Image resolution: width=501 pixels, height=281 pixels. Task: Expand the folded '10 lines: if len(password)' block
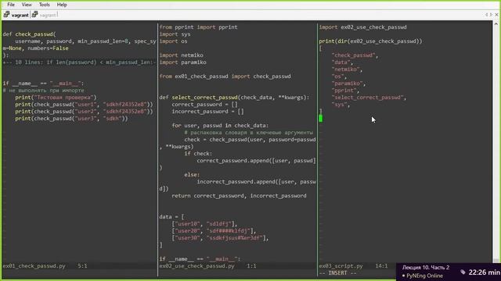click(79, 62)
